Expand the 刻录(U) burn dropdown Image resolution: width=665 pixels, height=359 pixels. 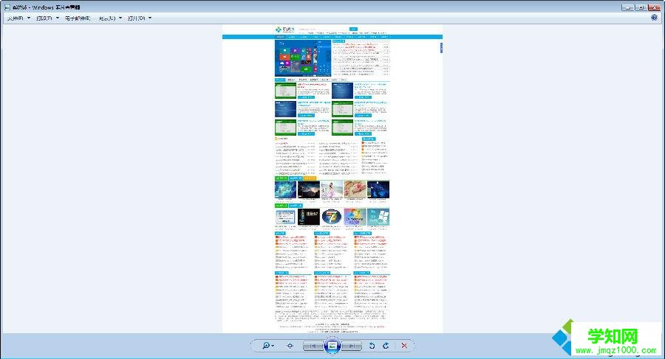pyautogui.click(x=110, y=18)
